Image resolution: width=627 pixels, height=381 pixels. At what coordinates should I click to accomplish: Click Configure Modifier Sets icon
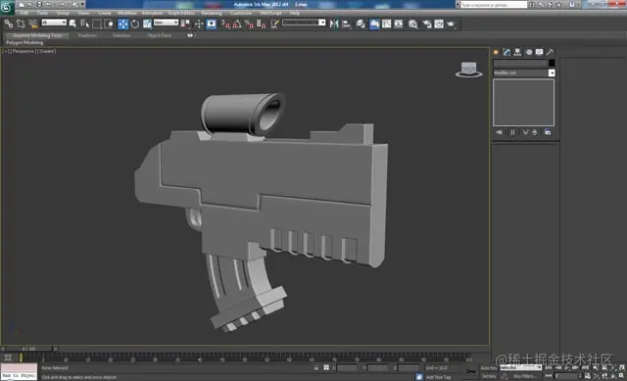[548, 132]
